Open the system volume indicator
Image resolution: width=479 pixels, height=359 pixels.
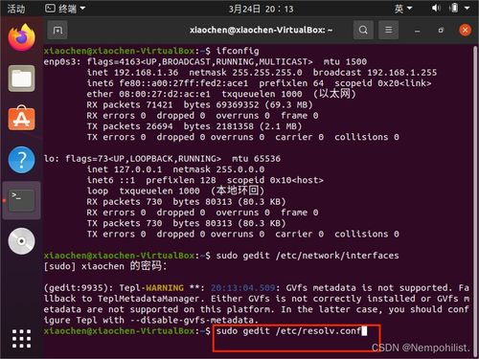436,8
